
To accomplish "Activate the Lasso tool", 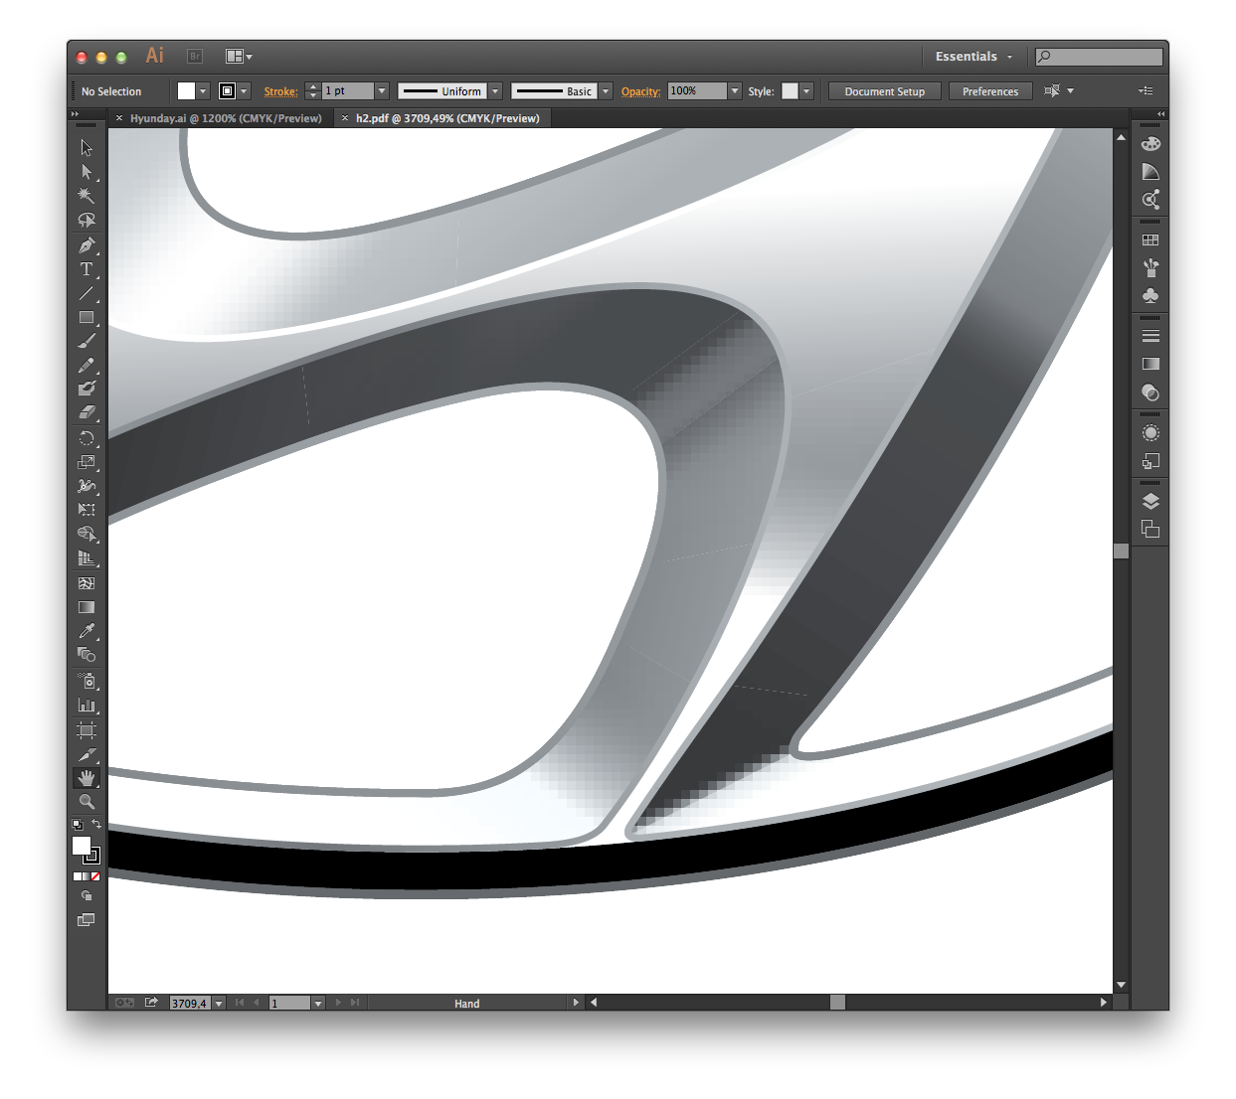I will [87, 220].
